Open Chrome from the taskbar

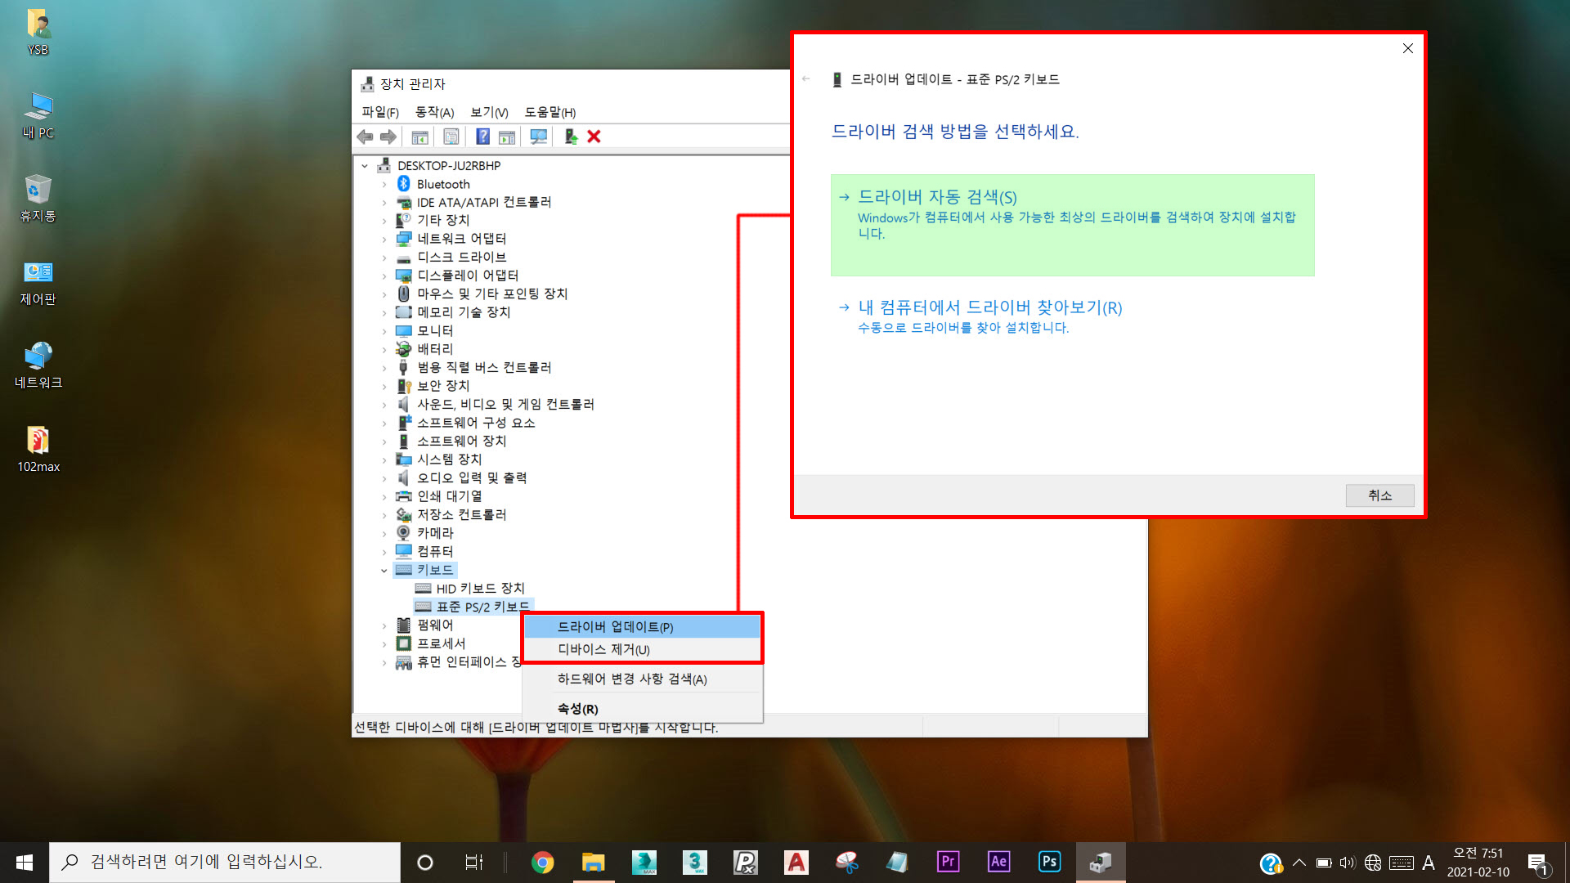(542, 862)
